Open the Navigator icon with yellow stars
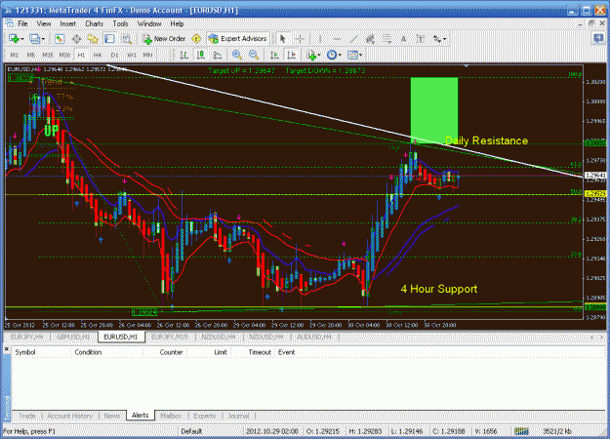 [93, 38]
